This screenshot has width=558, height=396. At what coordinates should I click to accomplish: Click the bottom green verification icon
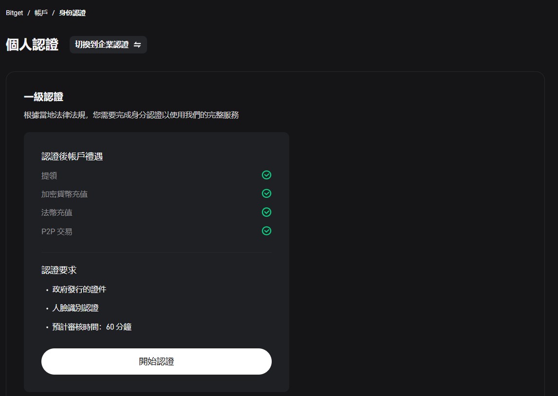(x=266, y=231)
